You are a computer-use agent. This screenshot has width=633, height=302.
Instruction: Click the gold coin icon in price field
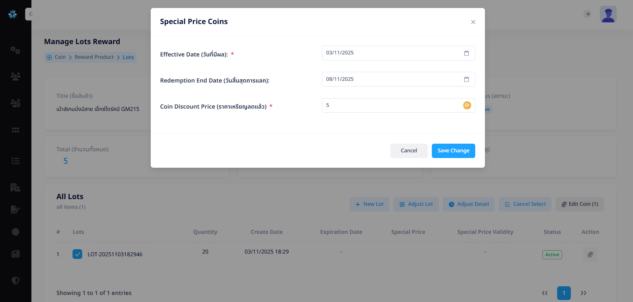[x=467, y=105]
